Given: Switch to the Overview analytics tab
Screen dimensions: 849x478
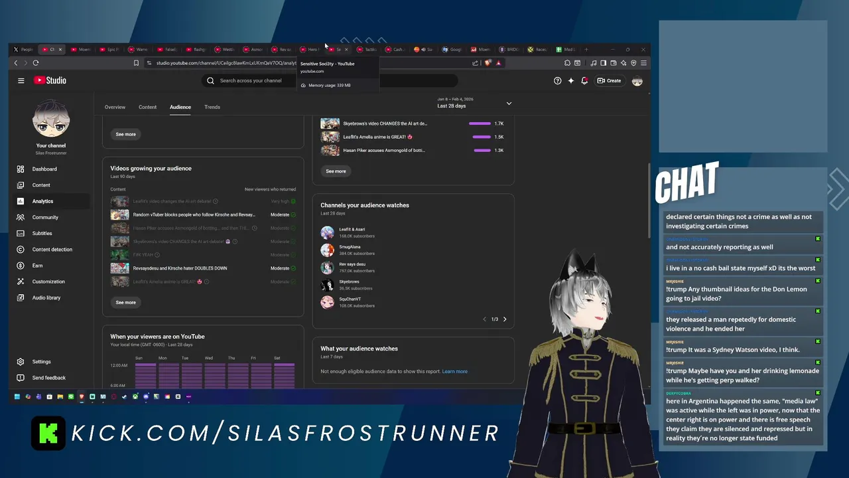Looking at the screenshot, I should click(x=115, y=107).
